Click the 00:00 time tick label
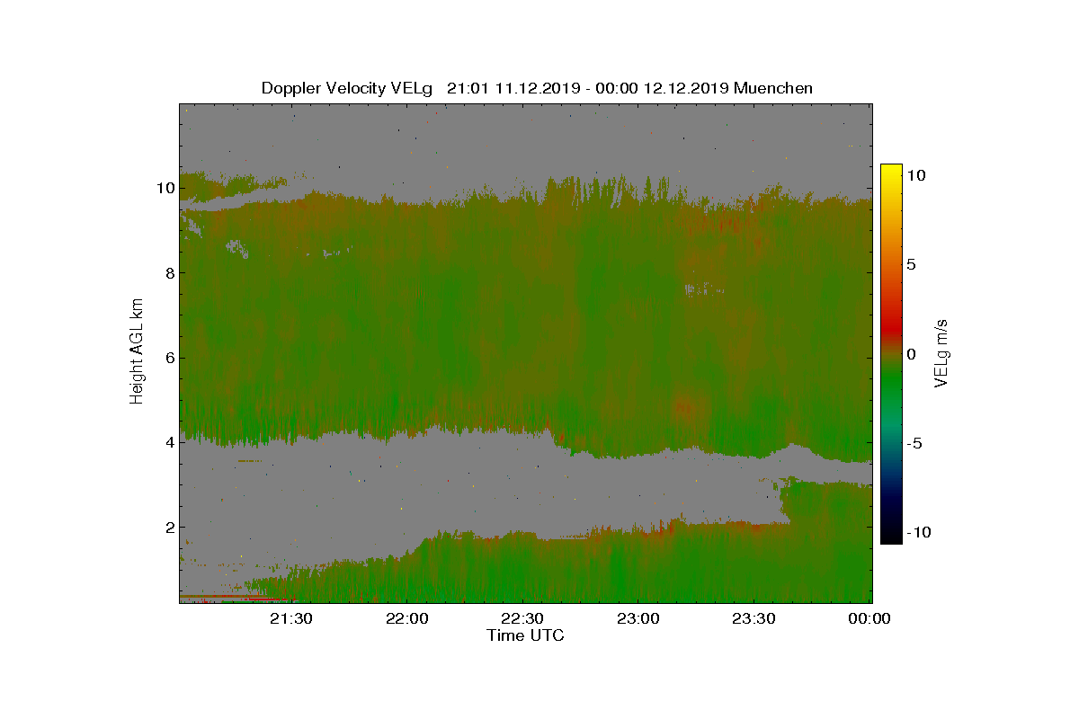The height and width of the screenshot is (719, 1079). [x=869, y=619]
